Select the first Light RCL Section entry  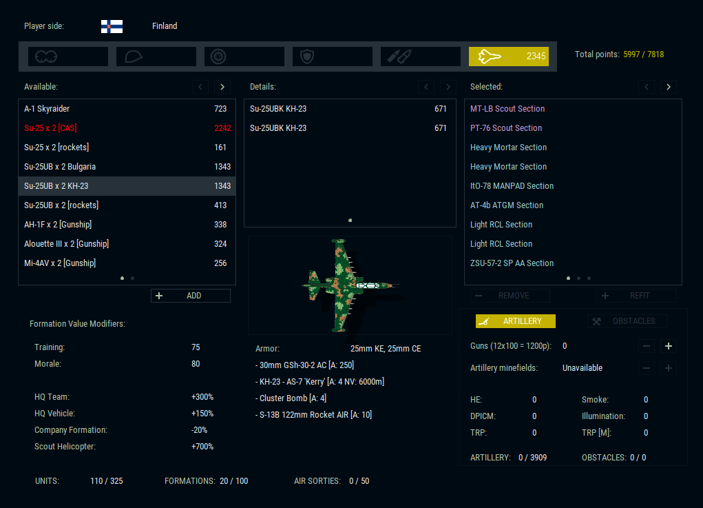[x=573, y=225]
